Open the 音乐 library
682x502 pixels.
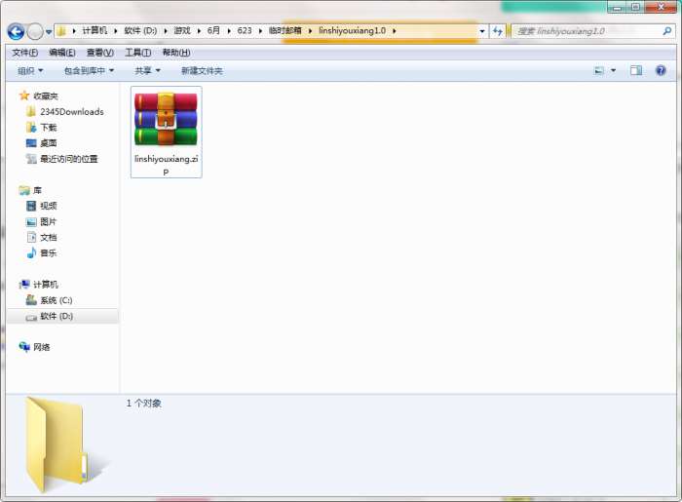(x=49, y=253)
